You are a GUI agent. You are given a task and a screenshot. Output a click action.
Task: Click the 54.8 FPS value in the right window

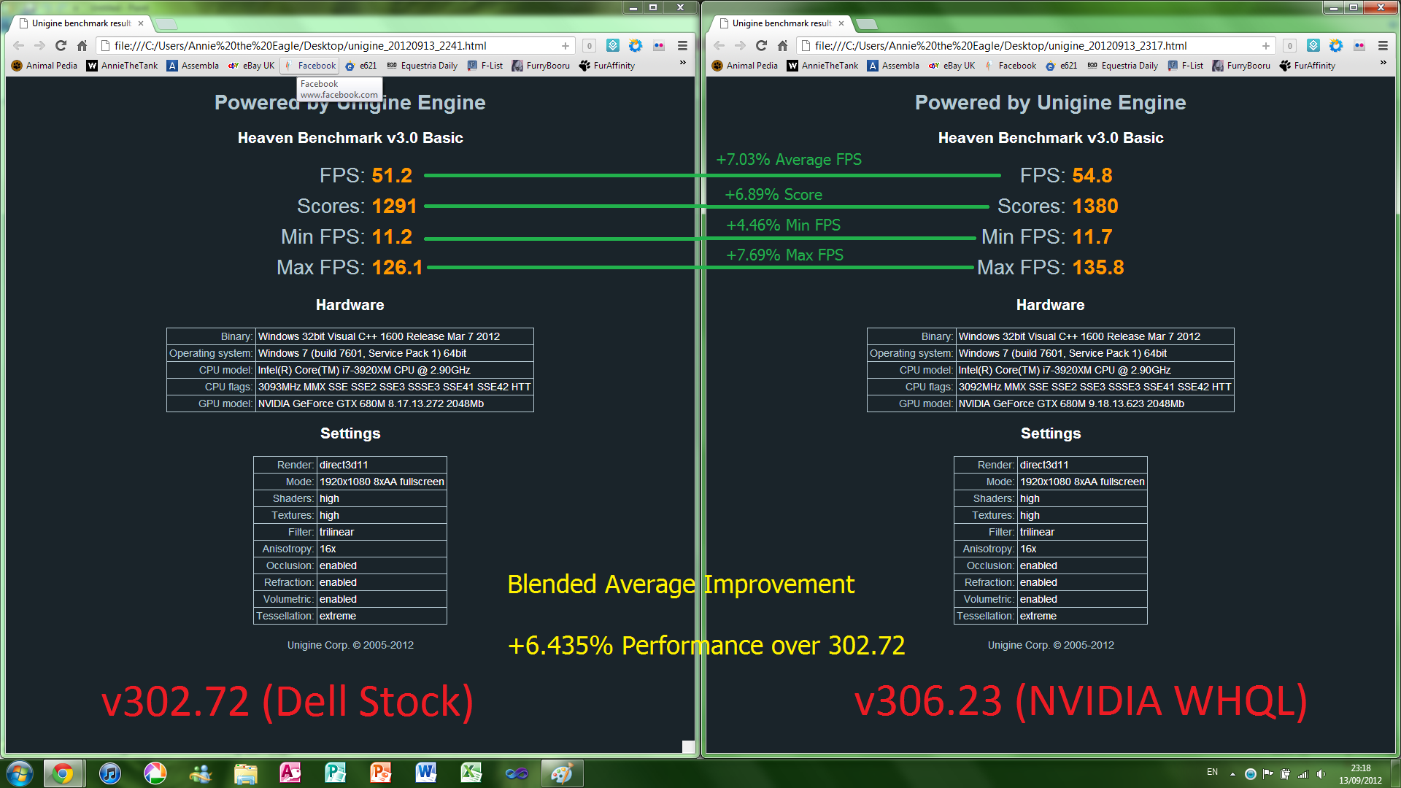(x=1092, y=175)
